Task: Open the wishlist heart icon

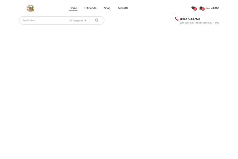Action: 193,8
